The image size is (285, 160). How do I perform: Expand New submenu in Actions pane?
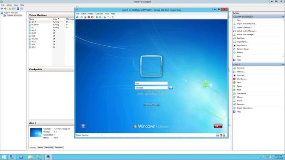click(x=283, y=20)
